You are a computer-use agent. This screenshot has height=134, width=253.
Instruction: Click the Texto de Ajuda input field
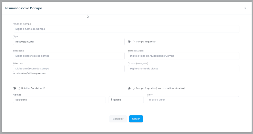[x=183, y=56]
